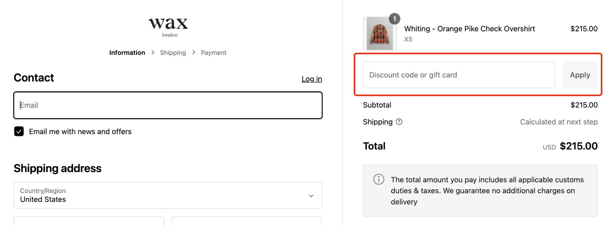The height and width of the screenshot is (226, 605).
Task: Click the second address field below the country selector
Action: pos(247,223)
